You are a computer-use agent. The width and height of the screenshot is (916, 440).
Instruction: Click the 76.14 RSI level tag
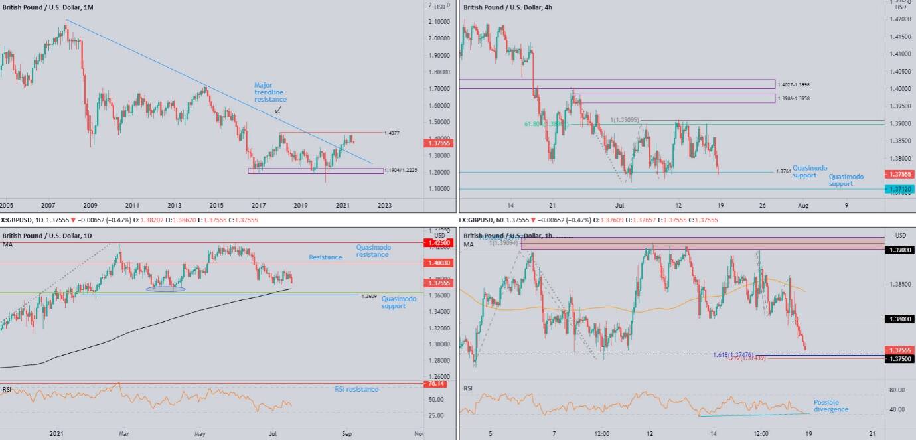click(437, 384)
